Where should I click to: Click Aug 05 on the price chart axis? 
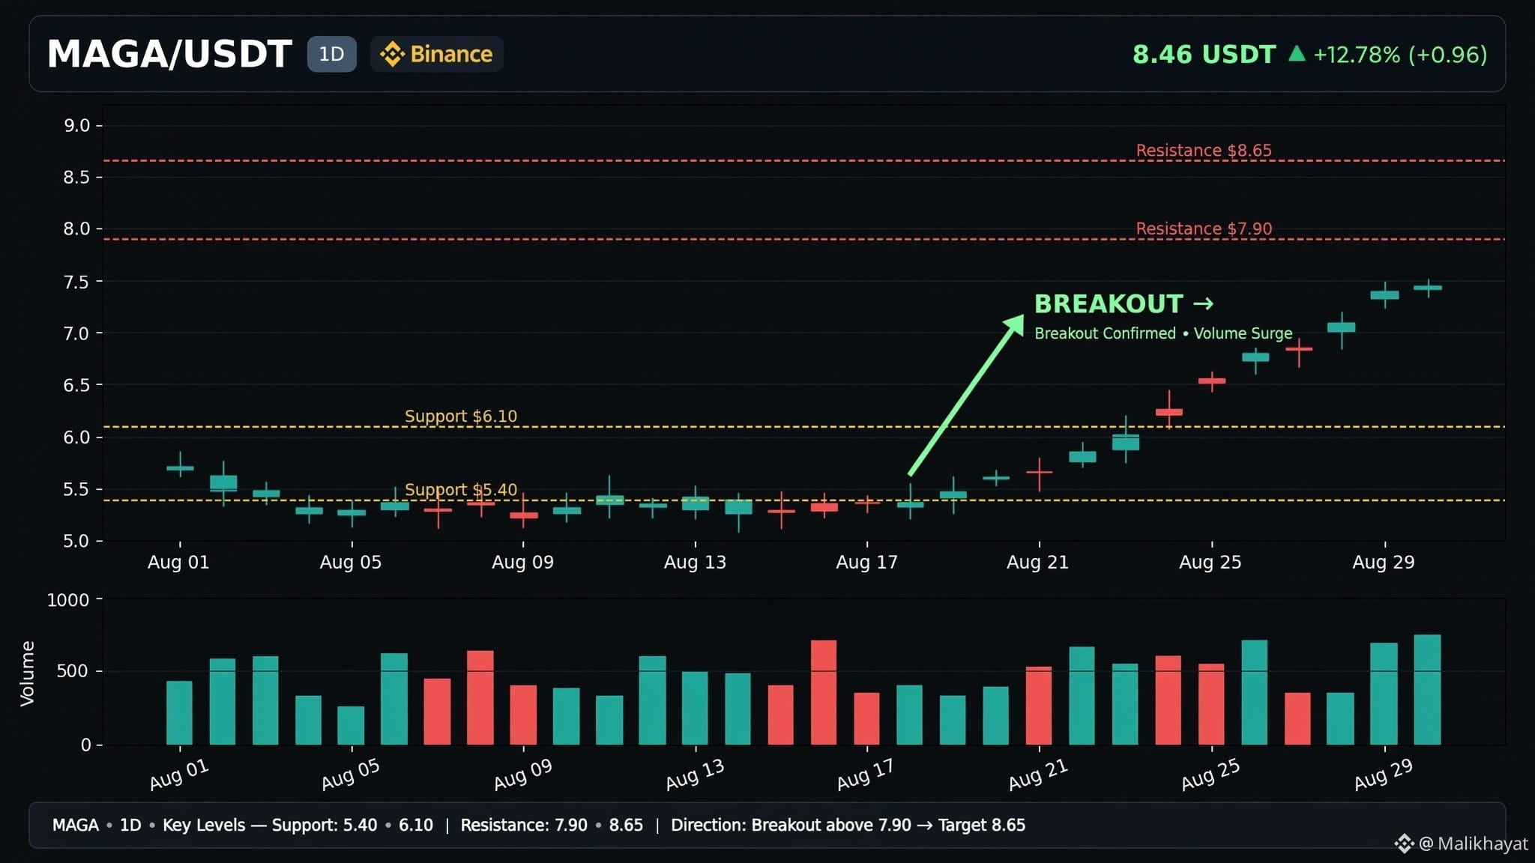(351, 562)
